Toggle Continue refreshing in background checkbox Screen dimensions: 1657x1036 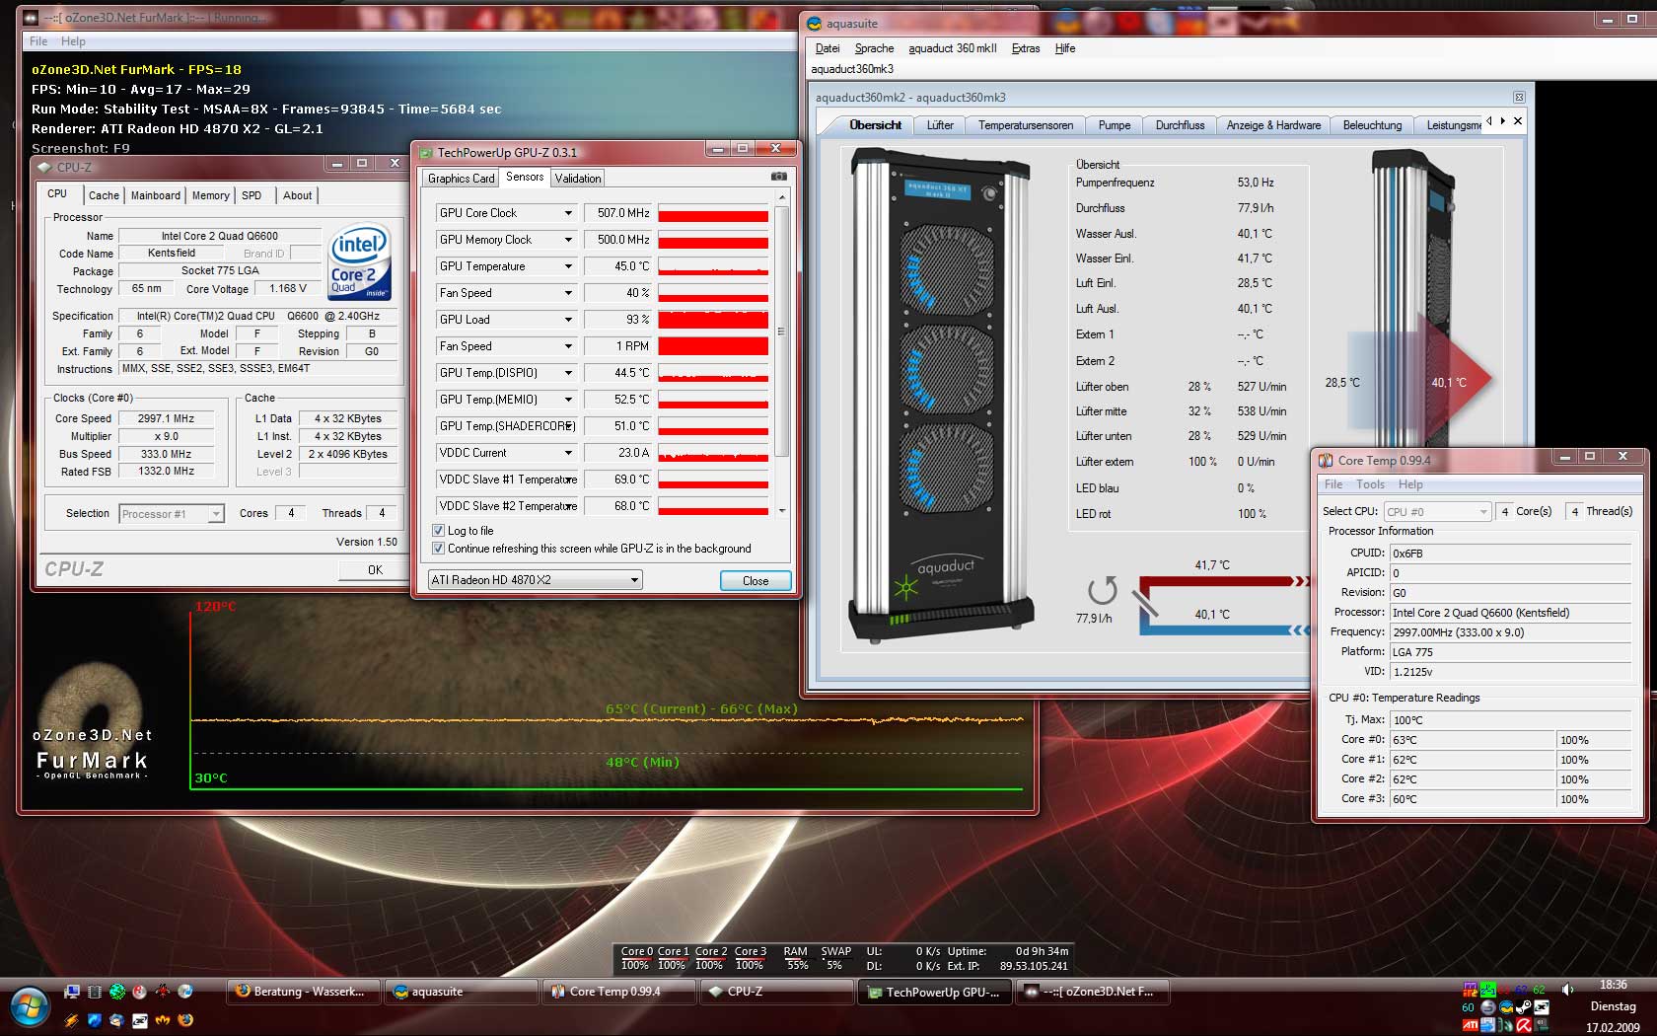(438, 548)
